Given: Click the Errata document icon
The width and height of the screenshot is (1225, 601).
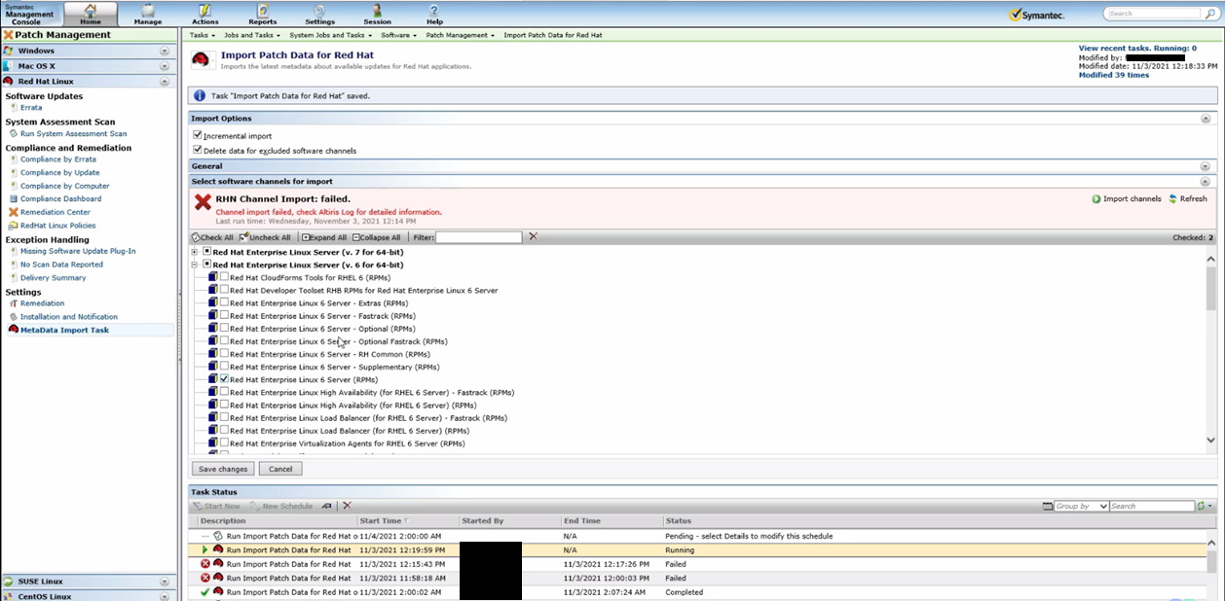Looking at the screenshot, I should [14, 107].
